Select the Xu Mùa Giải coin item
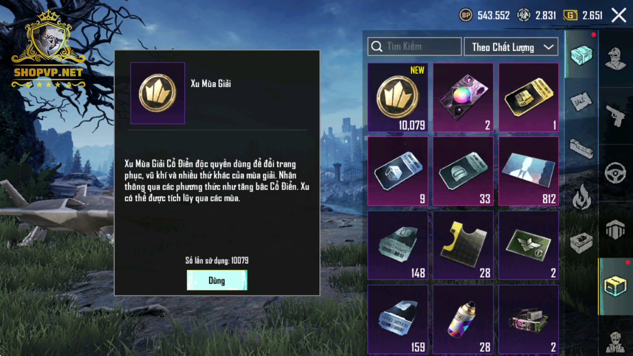 click(x=398, y=98)
